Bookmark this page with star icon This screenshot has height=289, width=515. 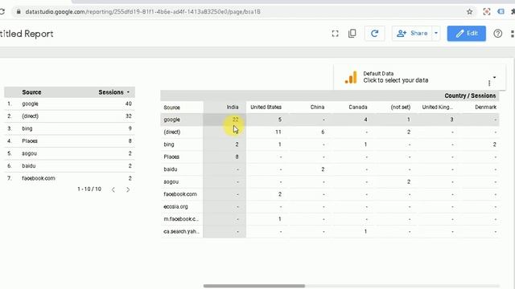(469, 12)
